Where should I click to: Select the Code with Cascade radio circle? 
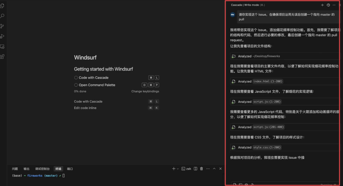(x=76, y=78)
